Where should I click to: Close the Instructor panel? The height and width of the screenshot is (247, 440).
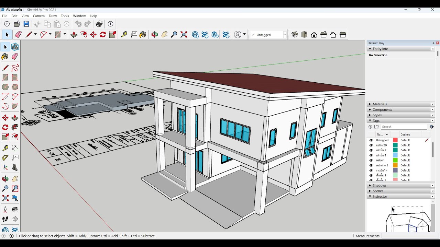[x=433, y=197]
